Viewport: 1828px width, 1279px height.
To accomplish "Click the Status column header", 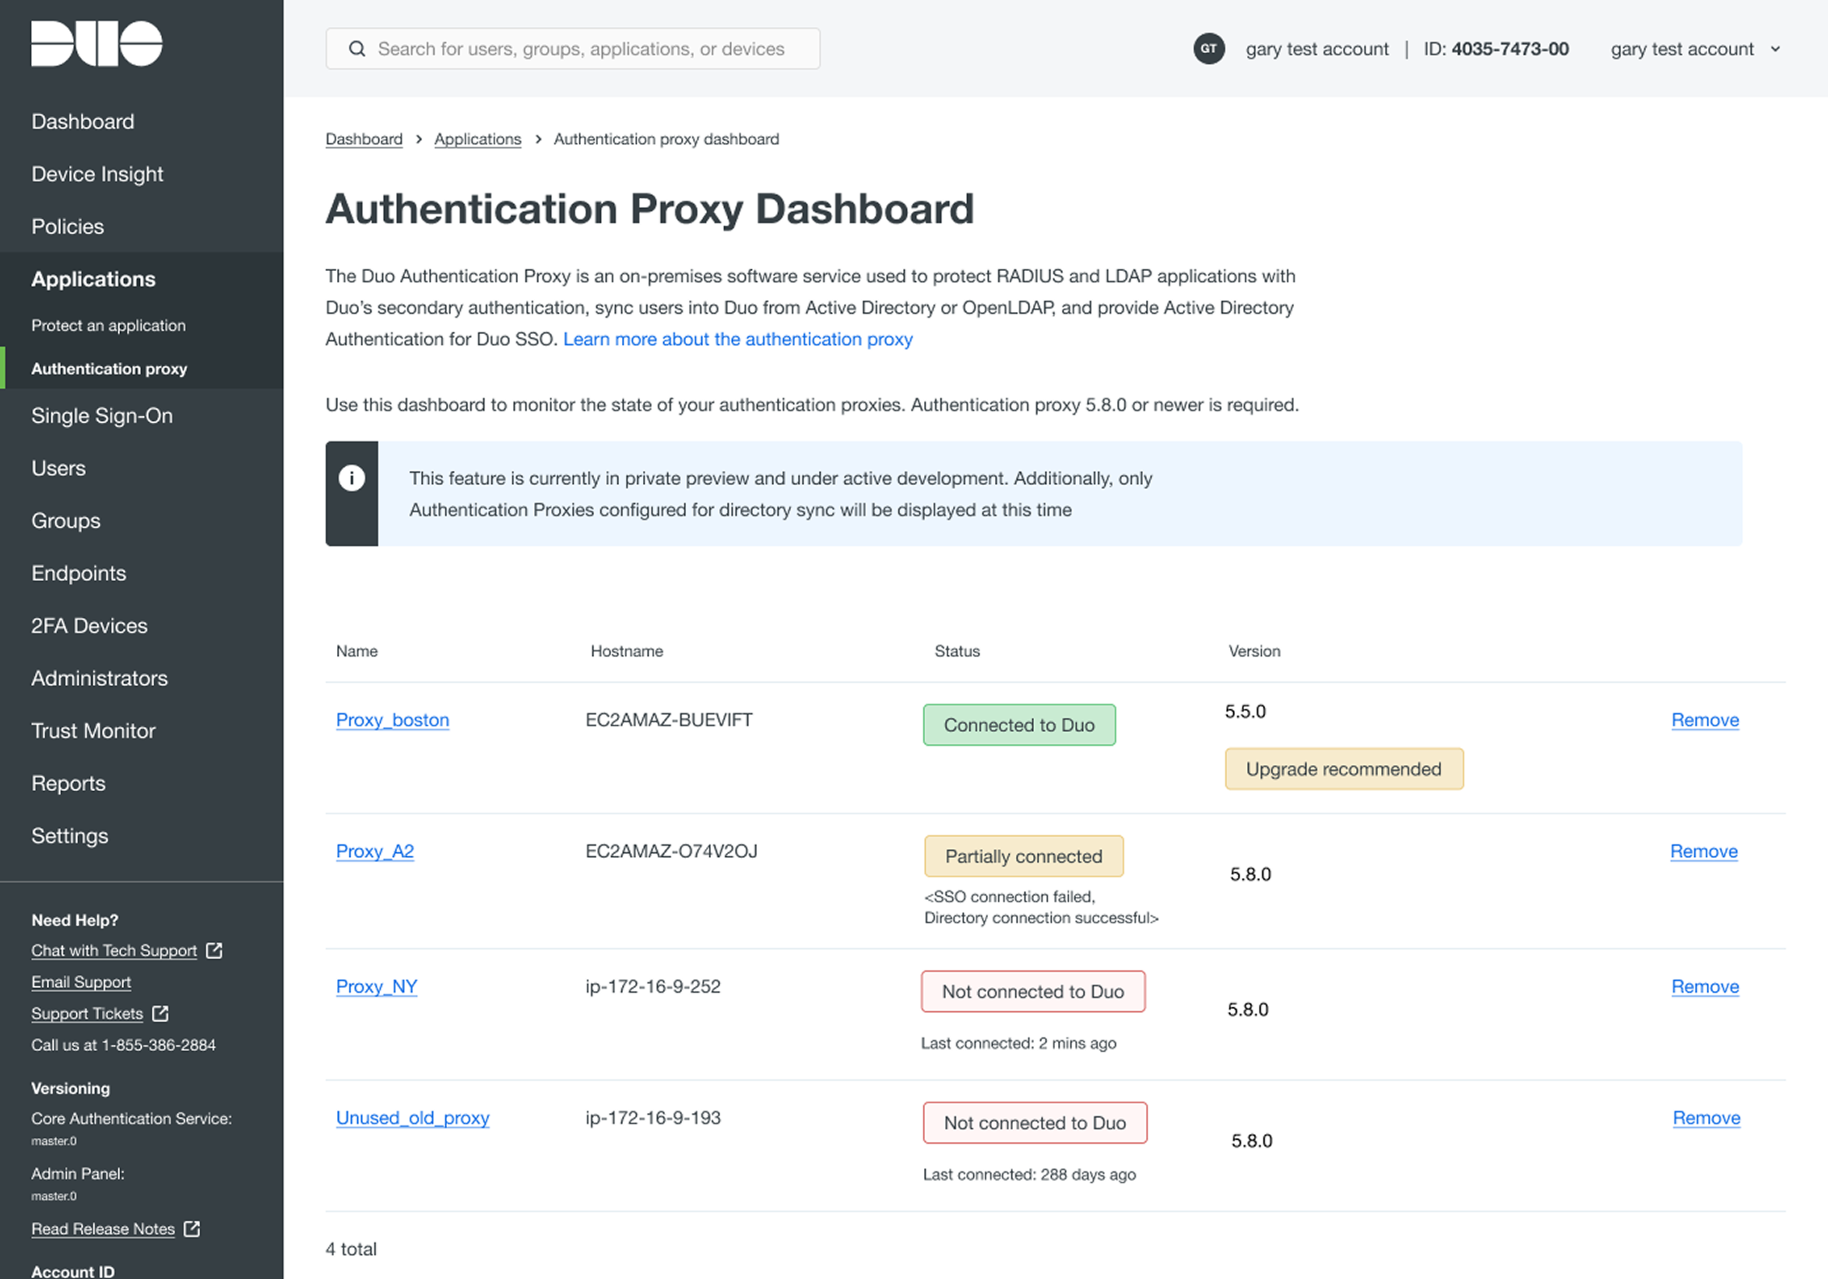I will click(x=957, y=651).
